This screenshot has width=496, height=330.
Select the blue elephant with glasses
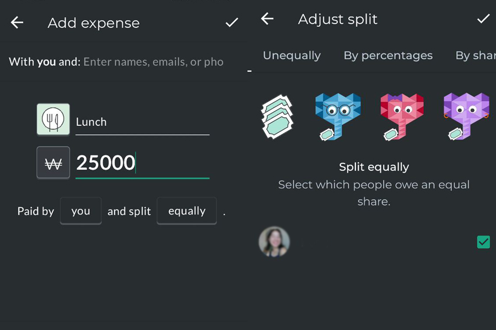[x=338, y=117]
